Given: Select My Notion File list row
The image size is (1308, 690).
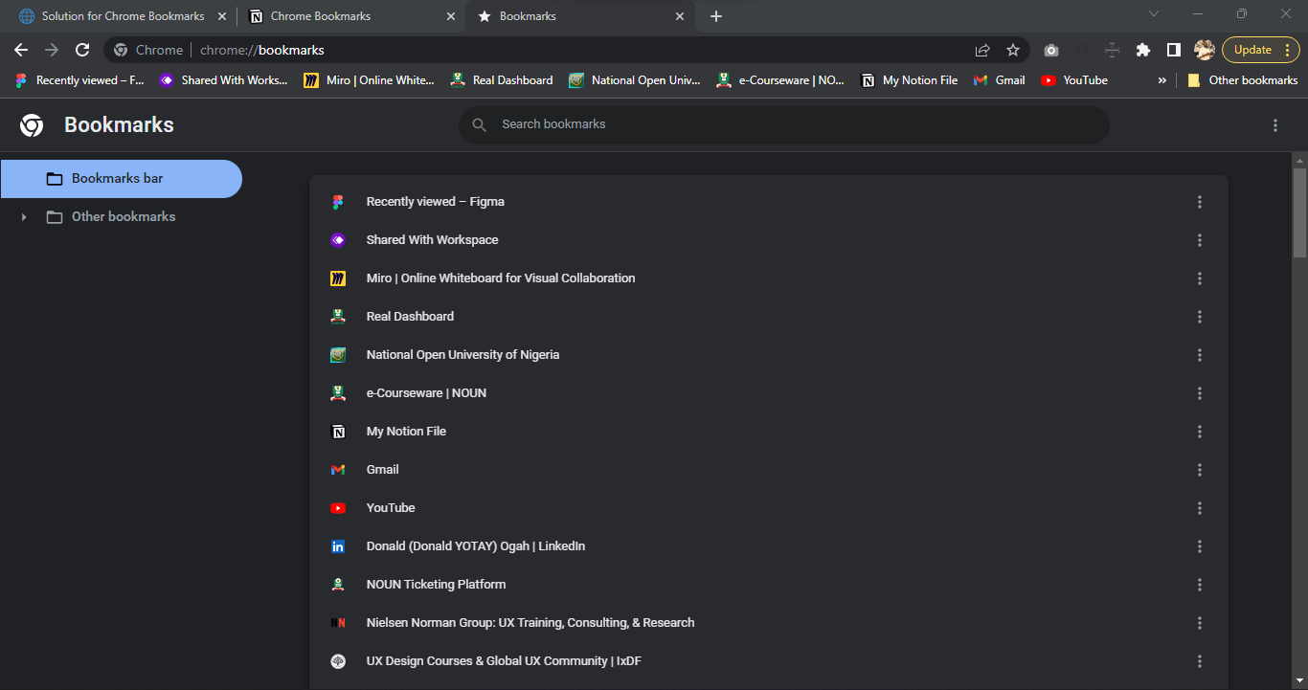Looking at the screenshot, I should pyautogui.click(x=768, y=432).
